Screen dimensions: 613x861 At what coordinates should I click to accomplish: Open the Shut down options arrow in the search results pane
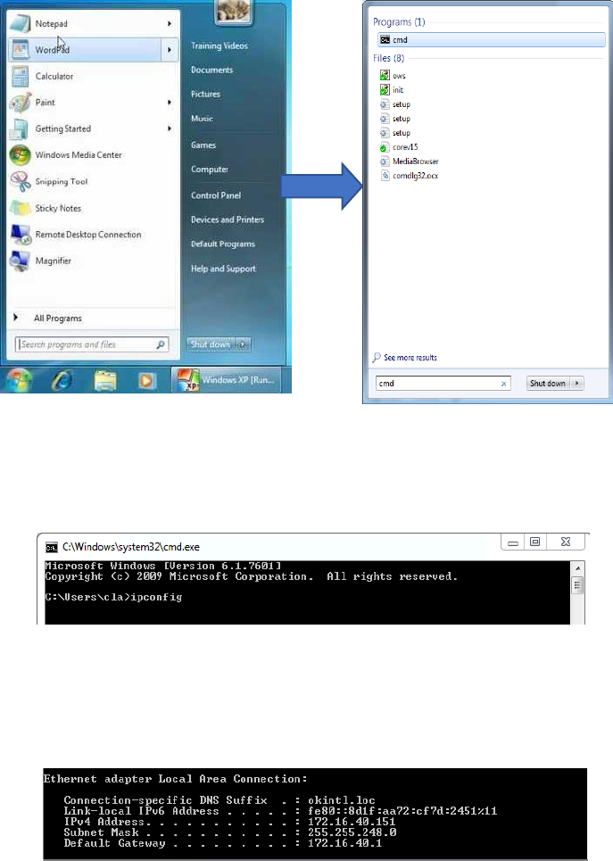576,384
